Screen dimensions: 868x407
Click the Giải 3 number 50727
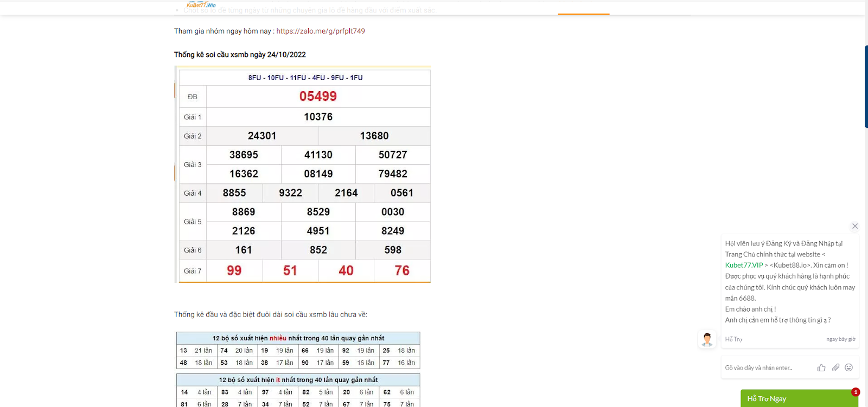[x=393, y=155]
